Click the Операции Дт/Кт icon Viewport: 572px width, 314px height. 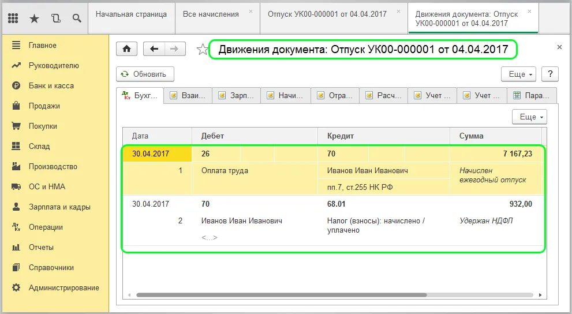[x=16, y=227]
